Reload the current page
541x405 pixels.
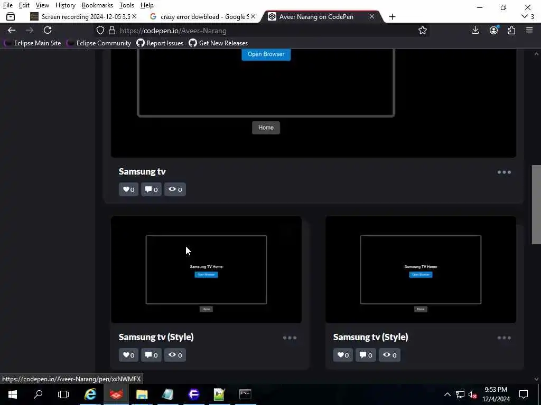point(48,30)
